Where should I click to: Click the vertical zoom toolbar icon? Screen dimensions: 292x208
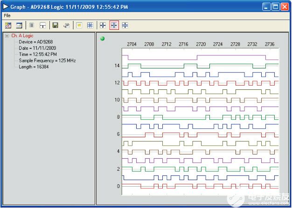click(x=125, y=25)
